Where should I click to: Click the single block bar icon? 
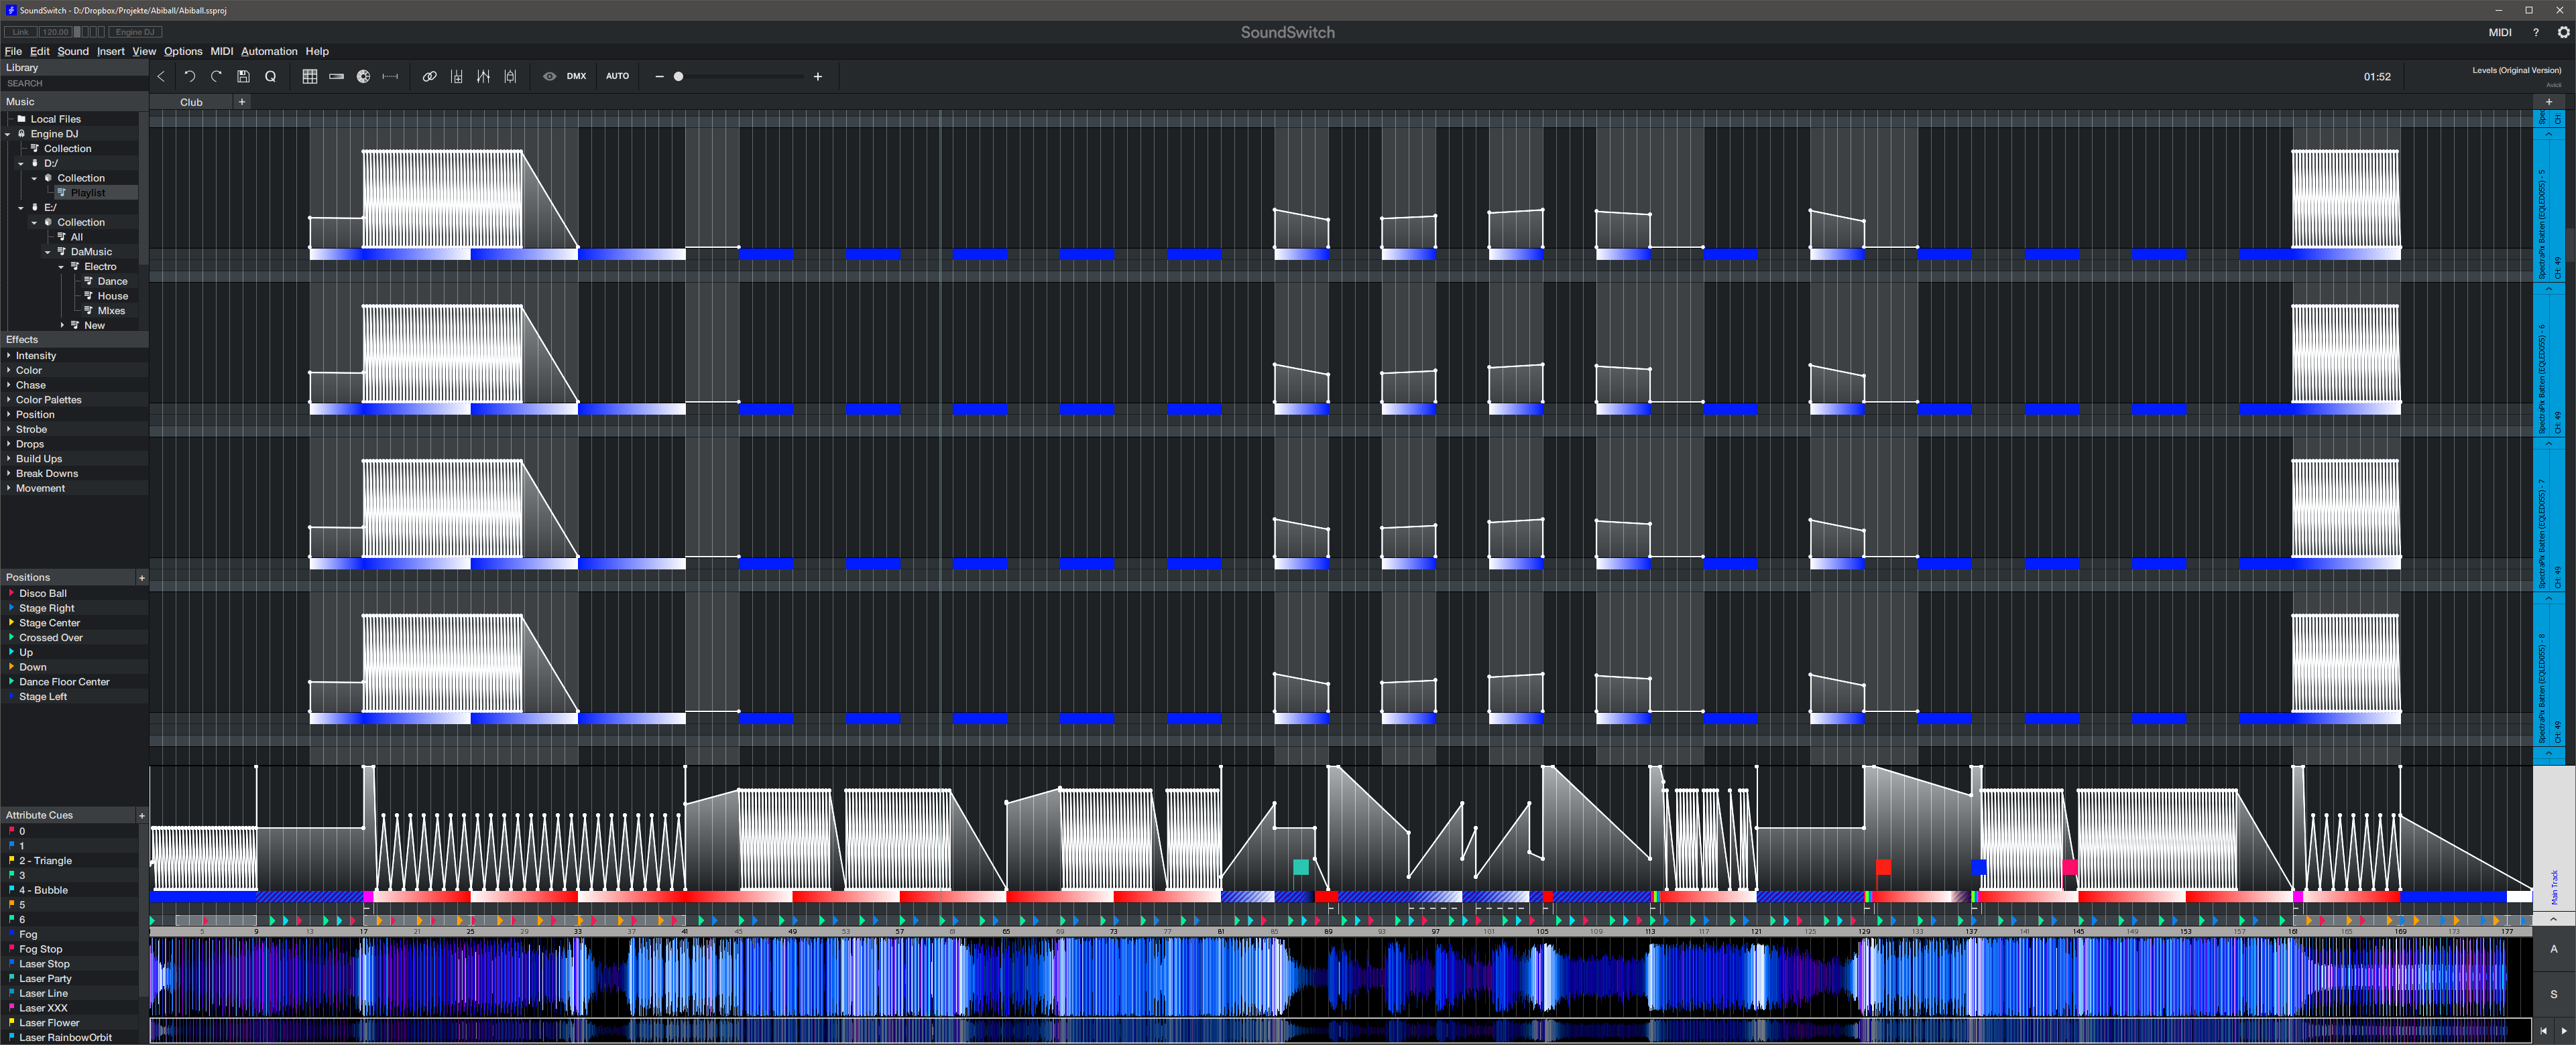tap(337, 76)
